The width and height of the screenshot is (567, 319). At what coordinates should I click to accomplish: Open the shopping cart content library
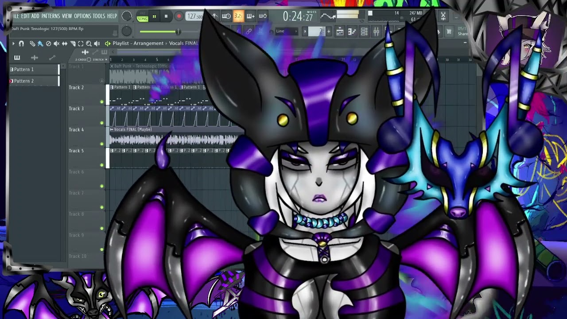(449, 31)
